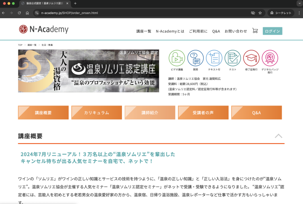The width and height of the screenshot is (303, 204).
Task: Click the N-Academy logo
Action: 44,29
